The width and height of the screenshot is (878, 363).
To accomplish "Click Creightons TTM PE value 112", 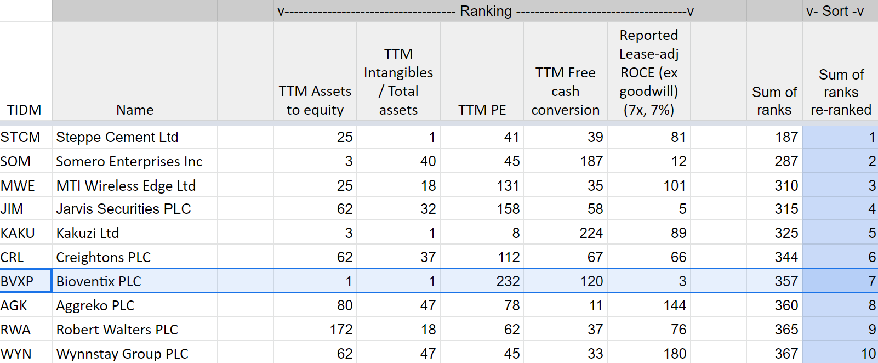I will point(482,257).
